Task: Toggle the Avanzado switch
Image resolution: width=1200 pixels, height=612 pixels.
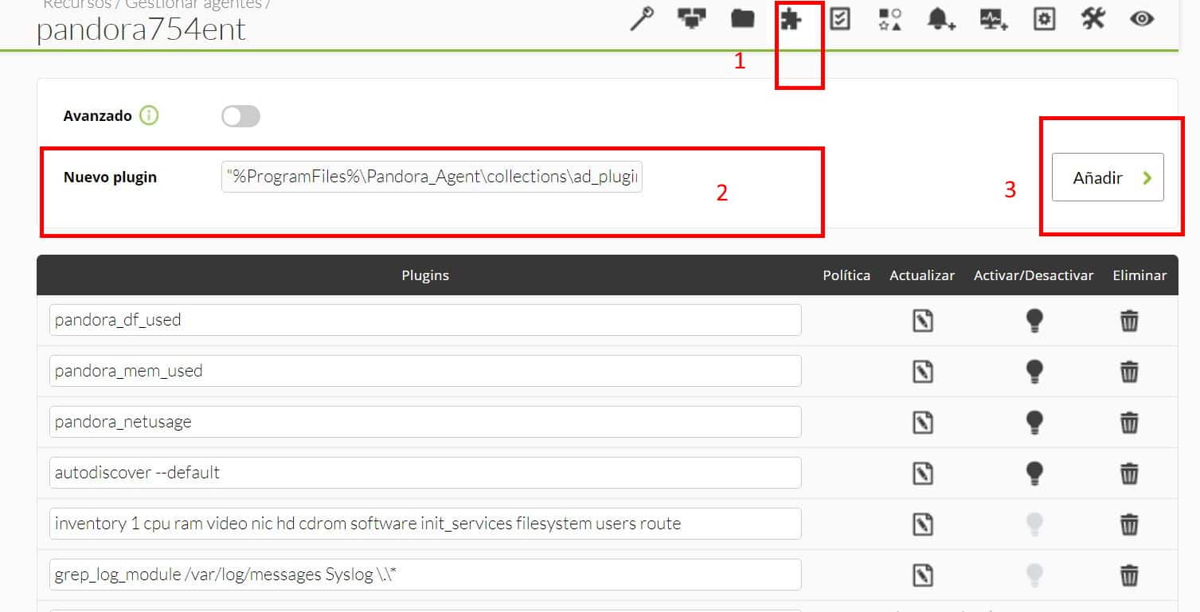Action: (240, 117)
